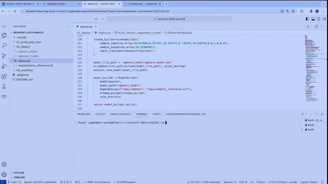Create a new terminal with plus icon
Screen dimensions: 328x184
[302, 114]
